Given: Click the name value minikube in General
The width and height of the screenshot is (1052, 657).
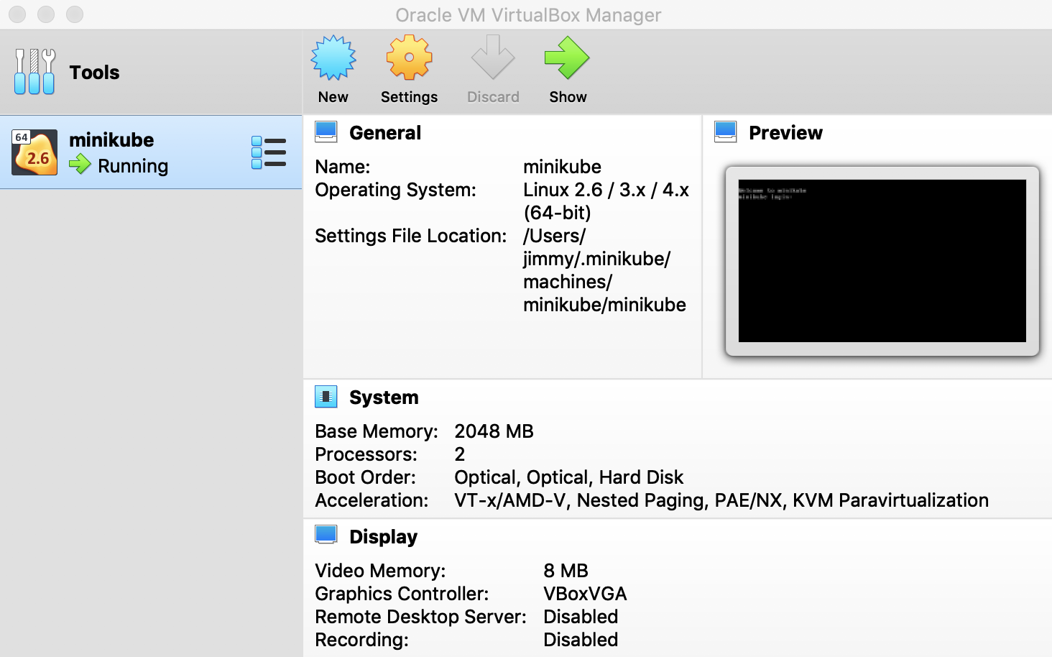Looking at the screenshot, I should pos(562,167).
